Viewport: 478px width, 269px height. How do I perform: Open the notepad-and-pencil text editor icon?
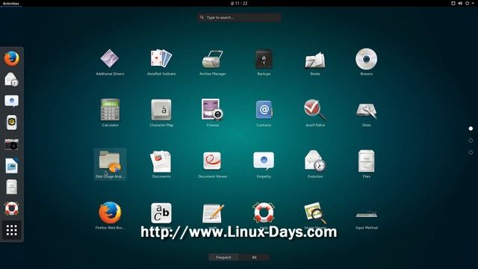(213, 213)
